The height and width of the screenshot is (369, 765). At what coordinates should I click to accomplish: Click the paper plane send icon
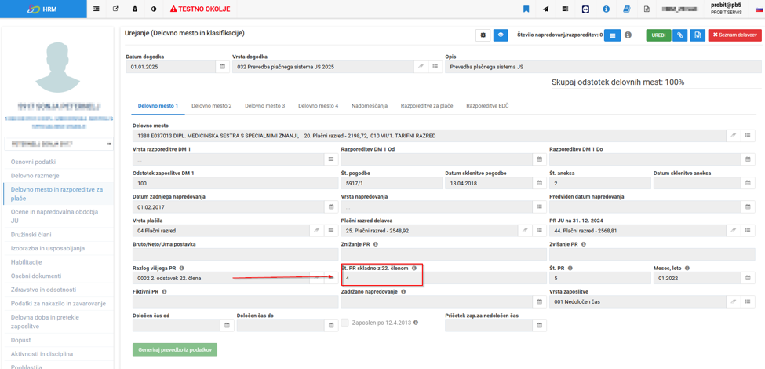pos(545,9)
